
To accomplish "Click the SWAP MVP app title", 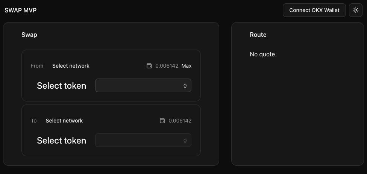I will pos(20,10).
